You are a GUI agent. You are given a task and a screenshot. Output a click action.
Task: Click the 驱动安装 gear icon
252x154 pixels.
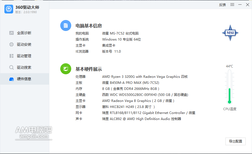tap(12, 44)
